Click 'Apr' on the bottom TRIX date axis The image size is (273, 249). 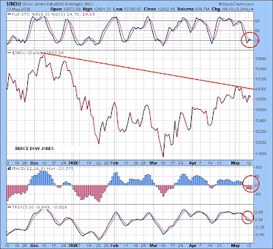coord(192,246)
